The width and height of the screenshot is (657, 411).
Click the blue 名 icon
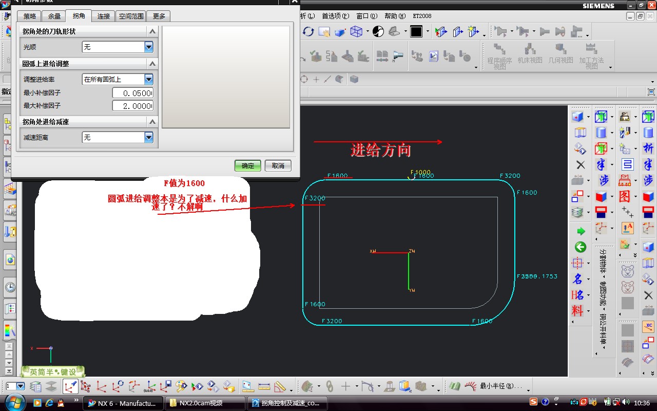click(x=577, y=279)
